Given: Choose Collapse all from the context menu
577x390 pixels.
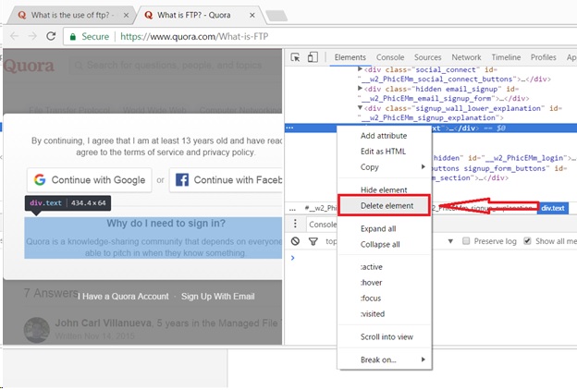Looking at the screenshot, I should point(384,244).
